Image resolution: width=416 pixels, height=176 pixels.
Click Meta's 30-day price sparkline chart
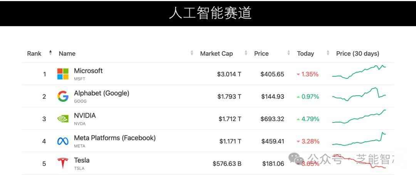click(x=359, y=139)
